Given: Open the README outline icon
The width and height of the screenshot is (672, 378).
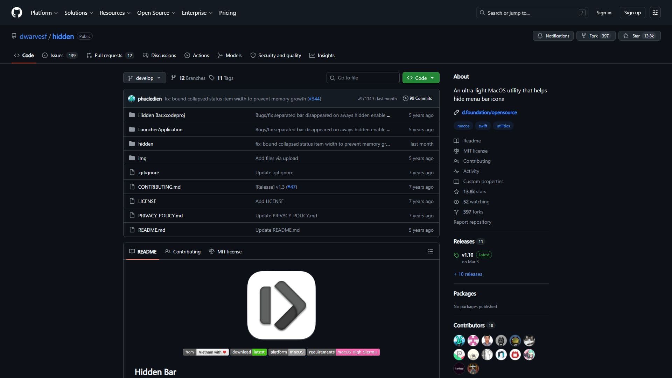Looking at the screenshot, I should [430, 252].
